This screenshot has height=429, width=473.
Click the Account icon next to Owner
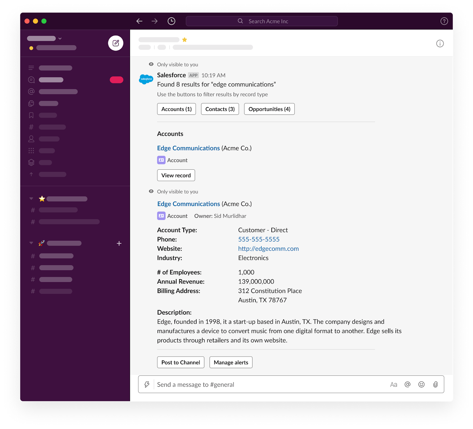[161, 216]
